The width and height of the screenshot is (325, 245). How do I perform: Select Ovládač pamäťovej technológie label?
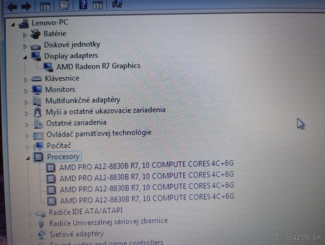tap(99, 133)
